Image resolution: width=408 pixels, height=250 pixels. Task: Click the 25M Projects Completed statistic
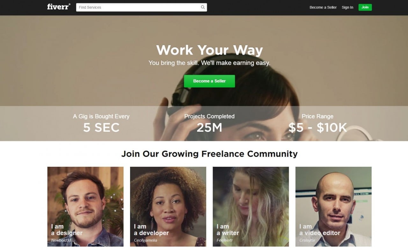(209, 128)
